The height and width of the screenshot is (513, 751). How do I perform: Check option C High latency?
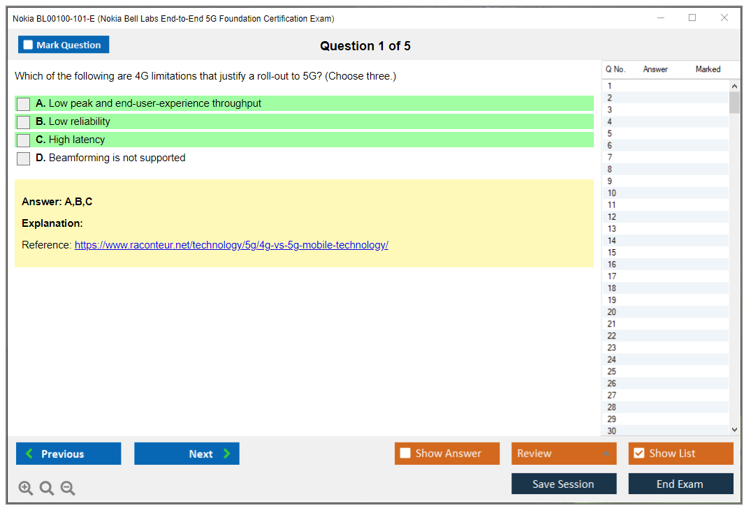pyautogui.click(x=24, y=140)
